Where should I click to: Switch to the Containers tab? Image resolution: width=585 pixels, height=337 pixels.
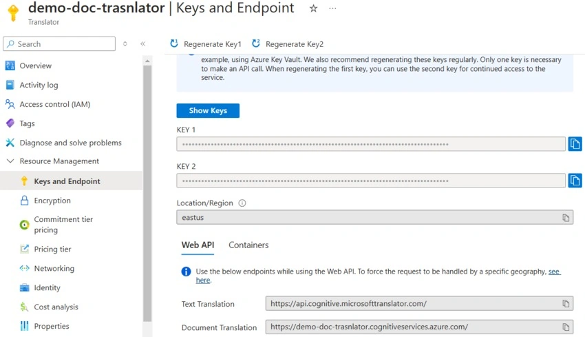click(248, 245)
